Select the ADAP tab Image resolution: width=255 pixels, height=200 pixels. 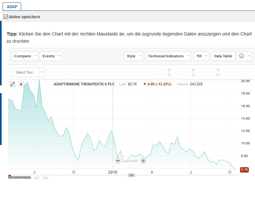(12, 6)
